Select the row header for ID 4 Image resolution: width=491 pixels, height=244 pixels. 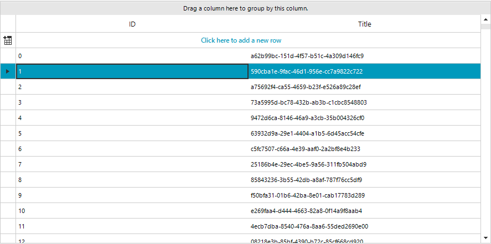(x=8, y=118)
